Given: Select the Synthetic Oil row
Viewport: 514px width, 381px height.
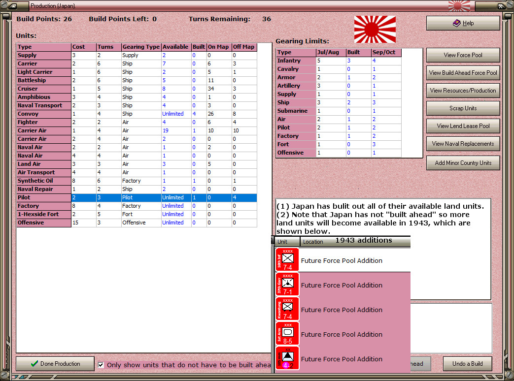Looking at the screenshot, I should 137,181.
